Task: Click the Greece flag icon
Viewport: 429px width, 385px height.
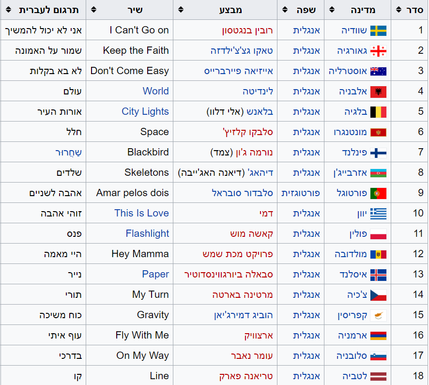Action: point(378,214)
